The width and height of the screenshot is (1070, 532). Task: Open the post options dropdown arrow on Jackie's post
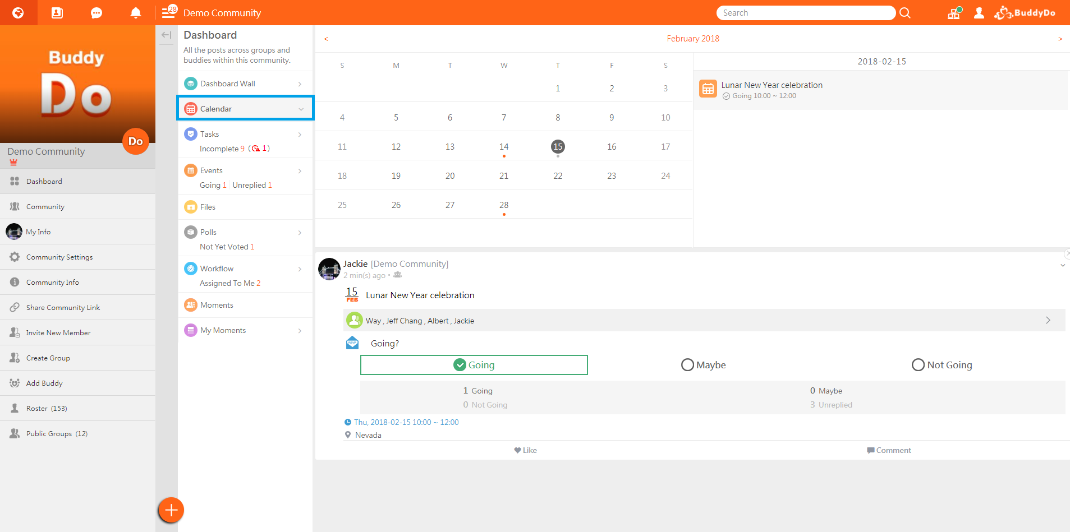tap(1062, 266)
